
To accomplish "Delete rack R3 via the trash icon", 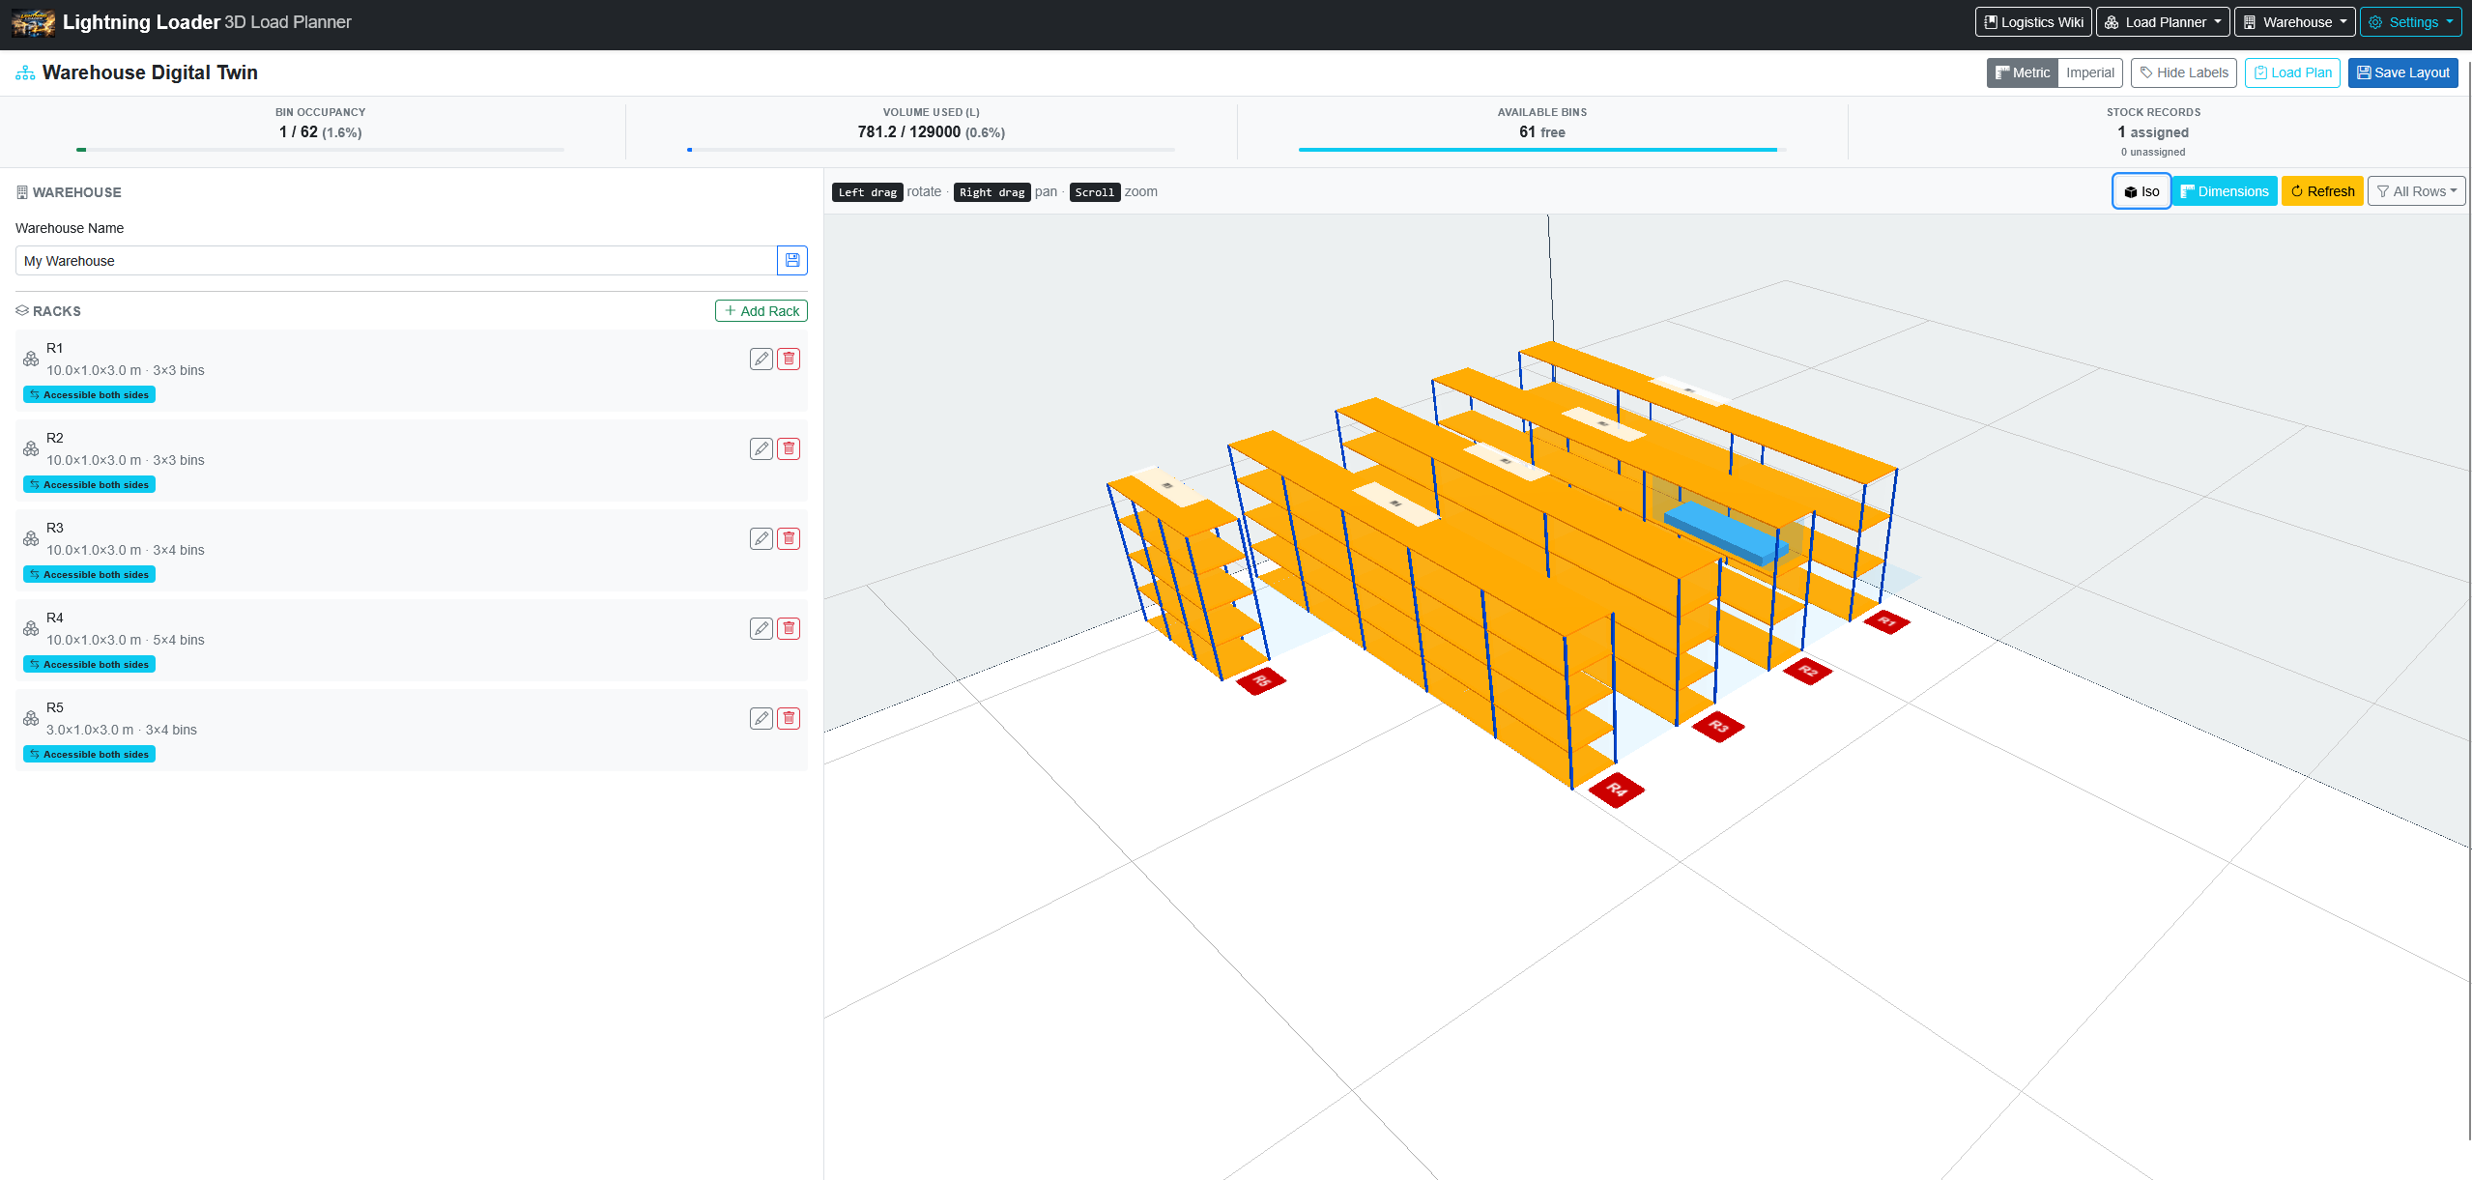I will [789, 538].
